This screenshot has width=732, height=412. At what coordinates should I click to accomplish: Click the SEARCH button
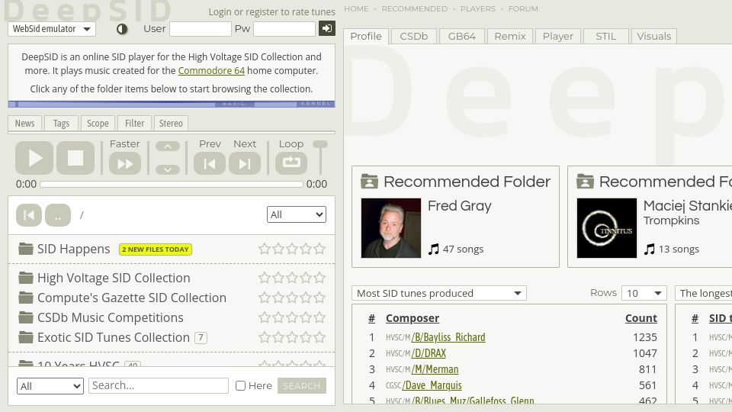coord(302,386)
